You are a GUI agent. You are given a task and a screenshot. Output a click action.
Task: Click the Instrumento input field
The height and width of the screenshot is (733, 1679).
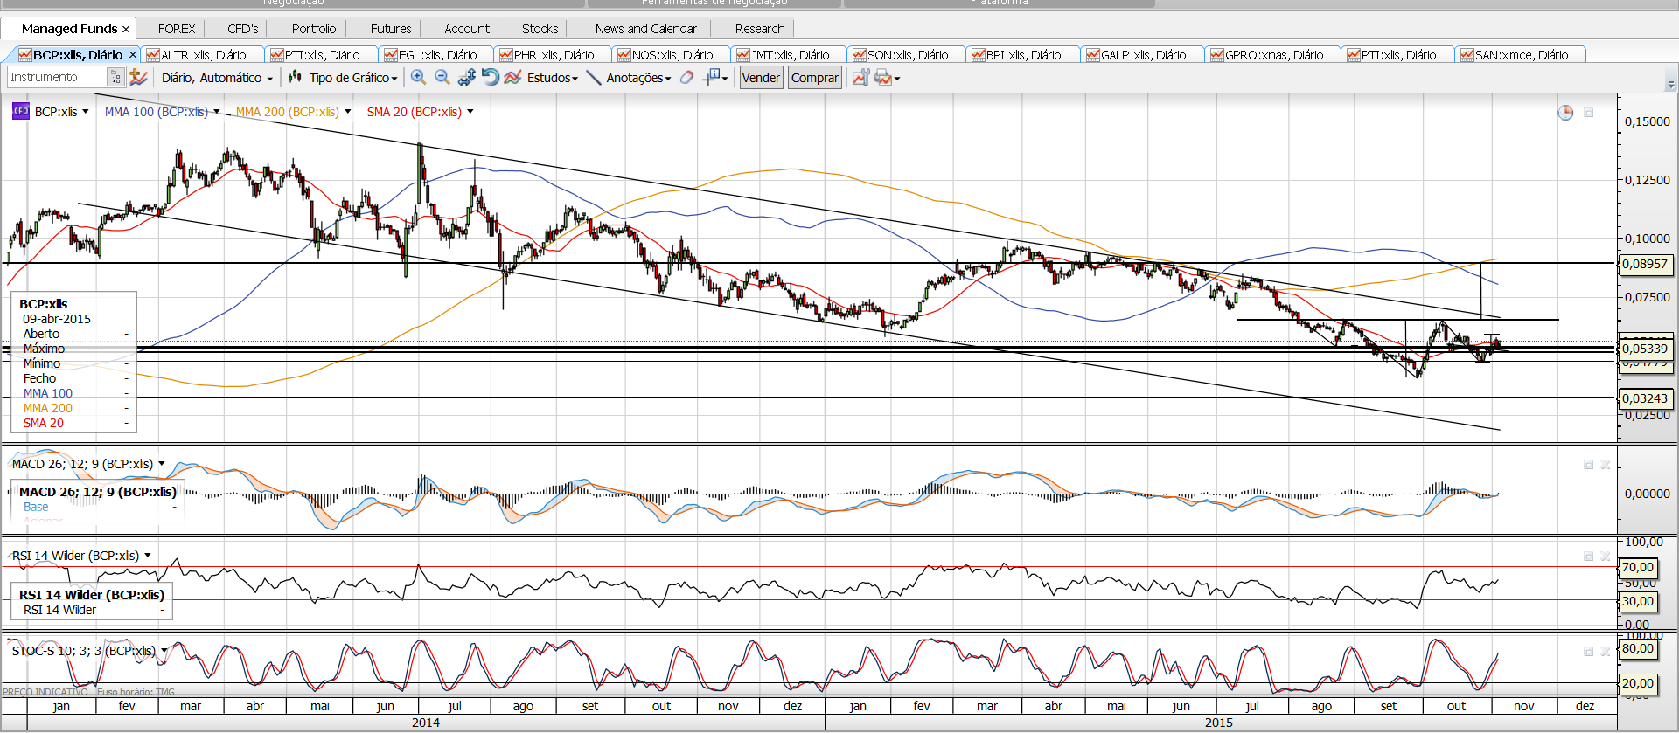point(57,78)
